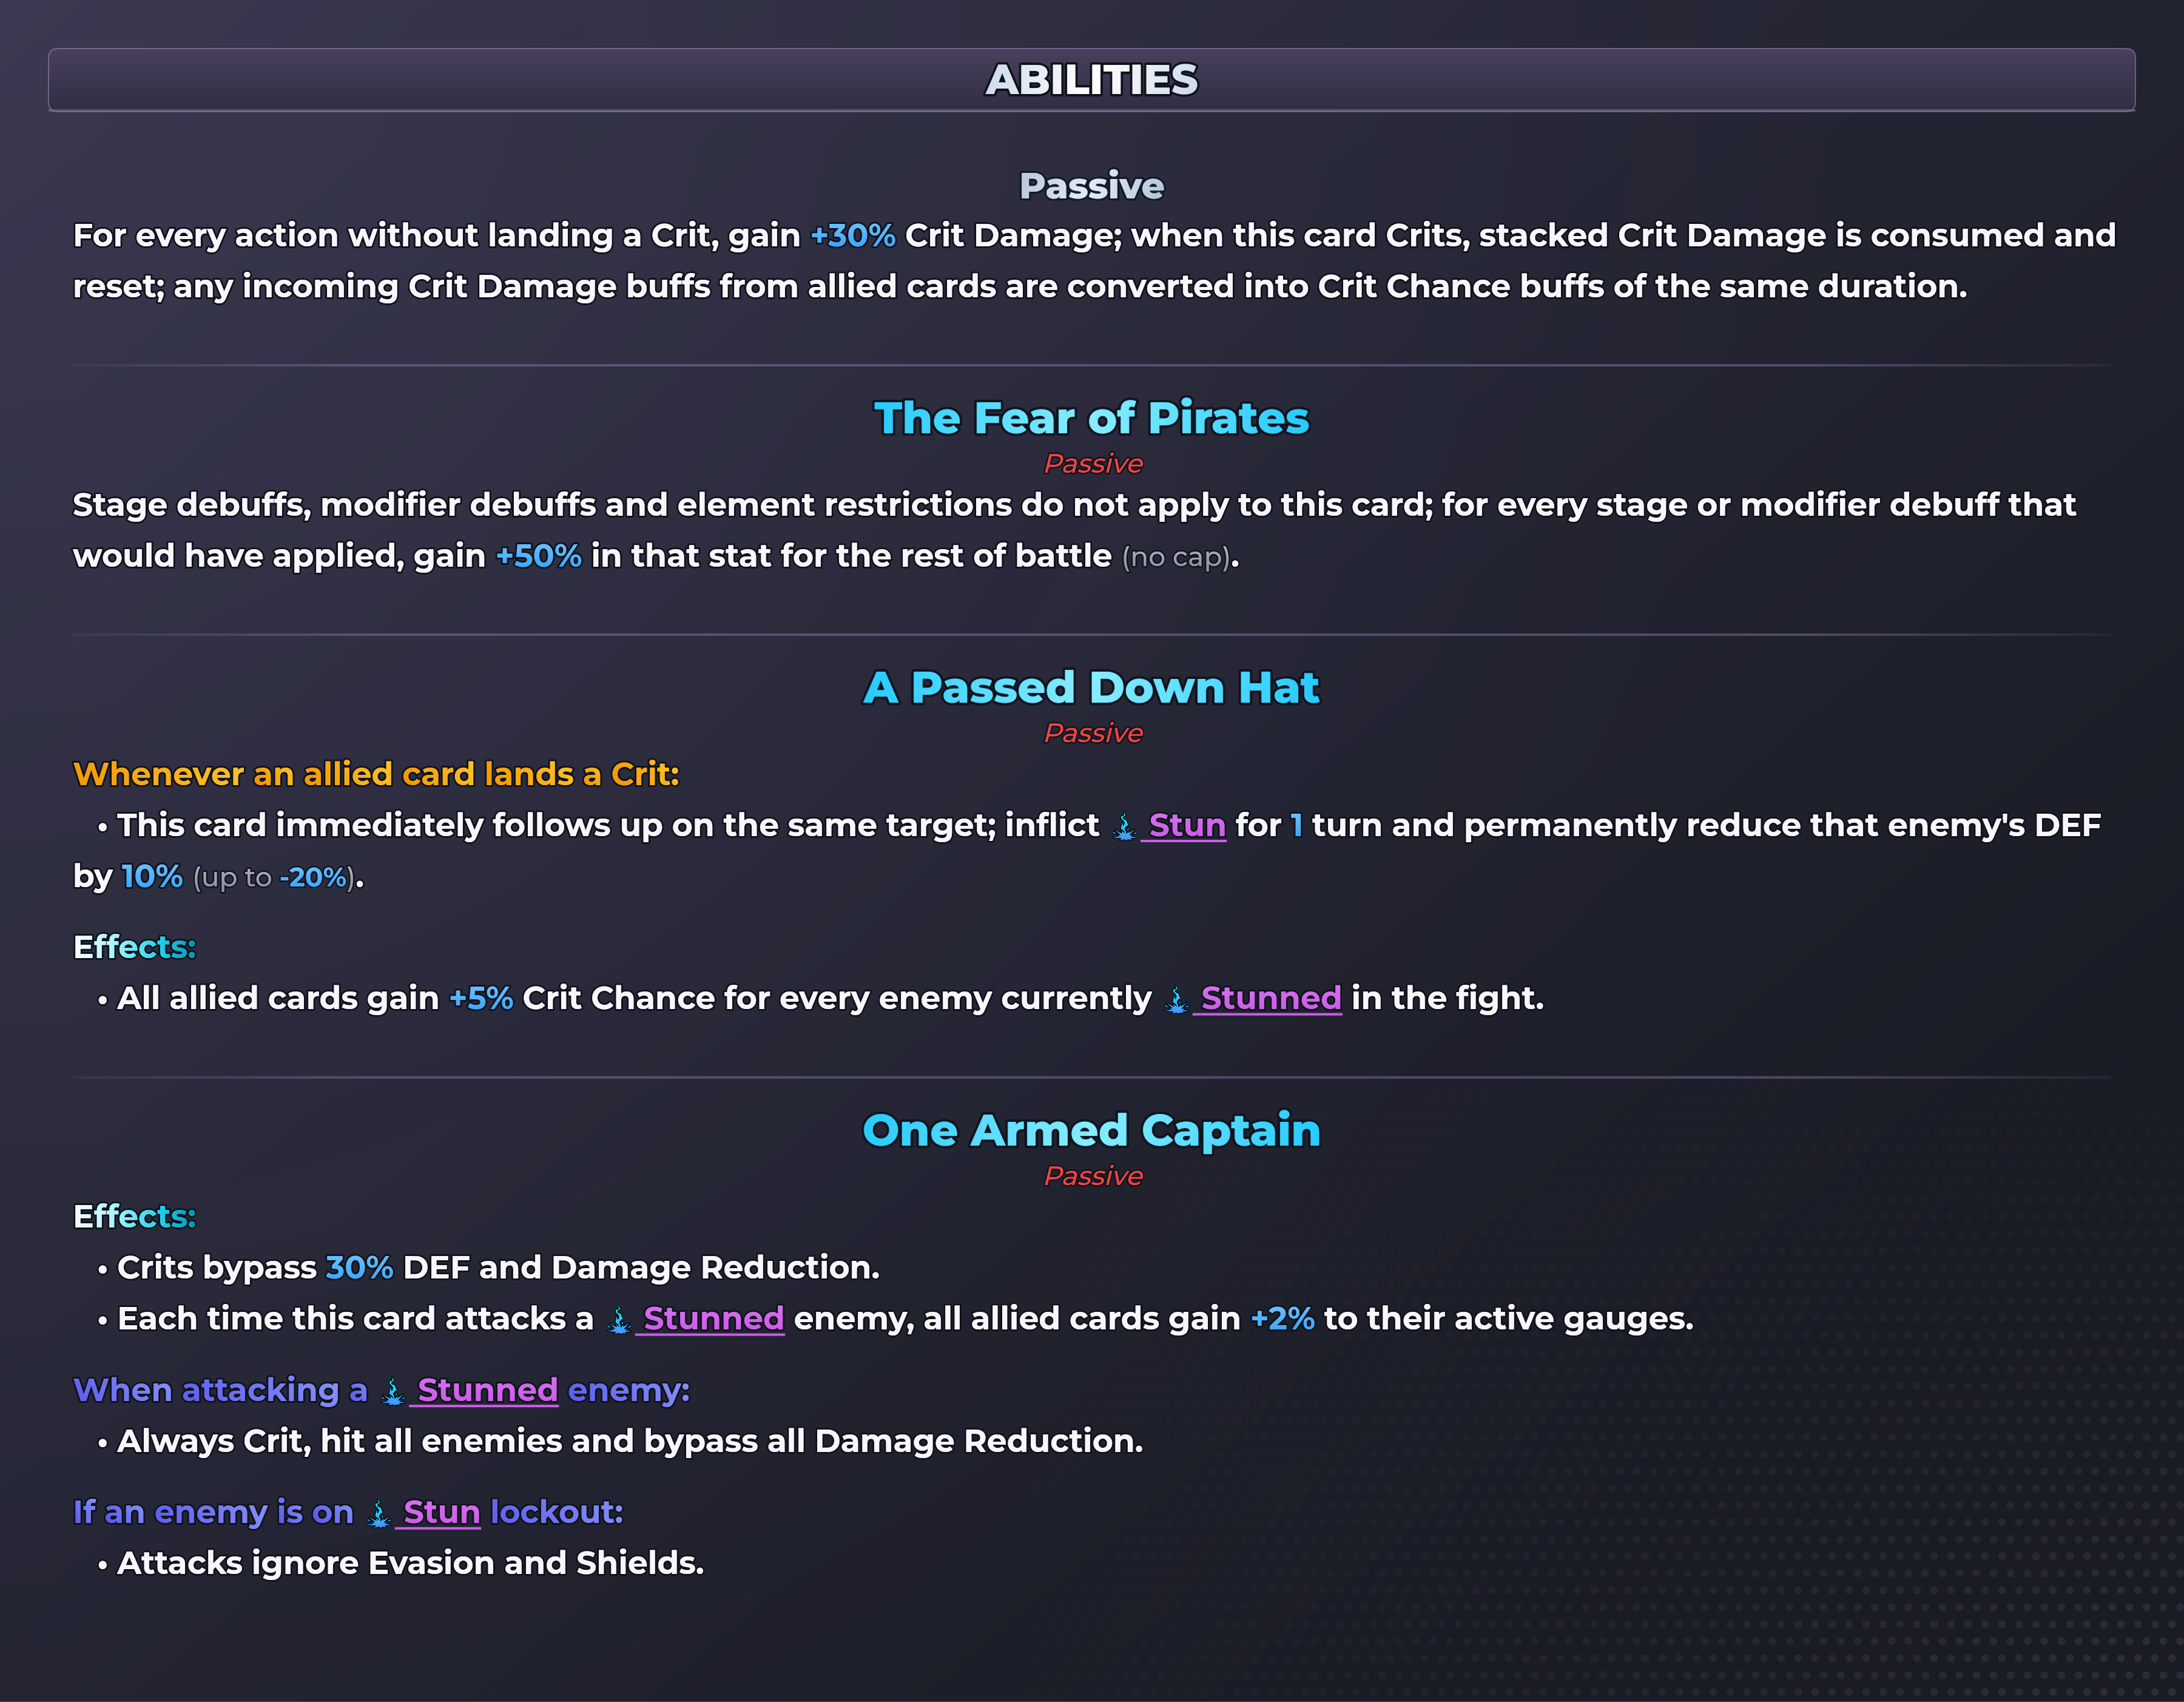Click the '+5%' Crit Chance value
The height and width of the screenshot is (1702, 2184).
pos(481,999)
